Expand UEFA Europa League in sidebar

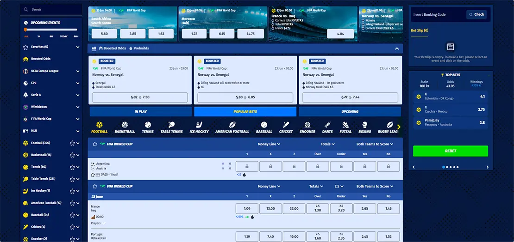[x=78, y=71]
